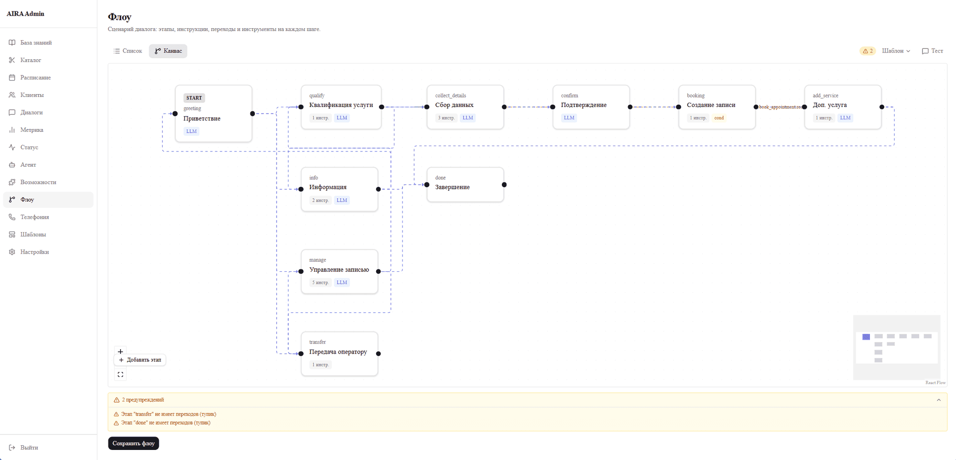
Task: Switch to the Список view
Action: [x=128, y=51]
